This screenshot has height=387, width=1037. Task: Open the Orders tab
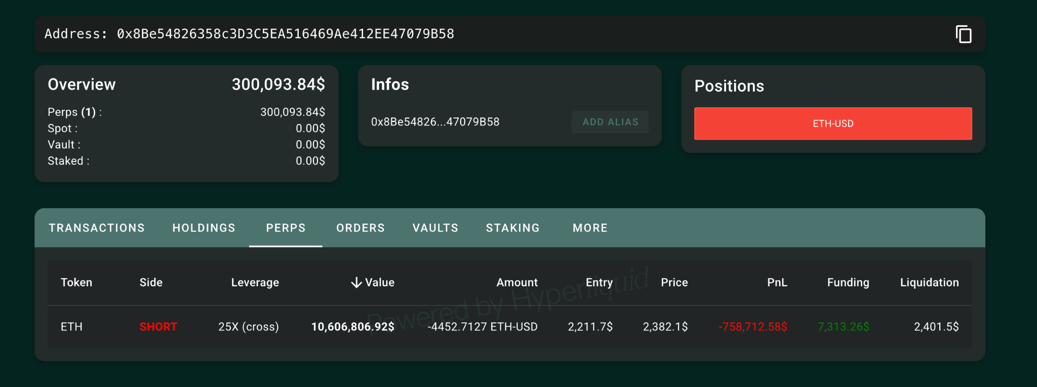tap(361, 228)
